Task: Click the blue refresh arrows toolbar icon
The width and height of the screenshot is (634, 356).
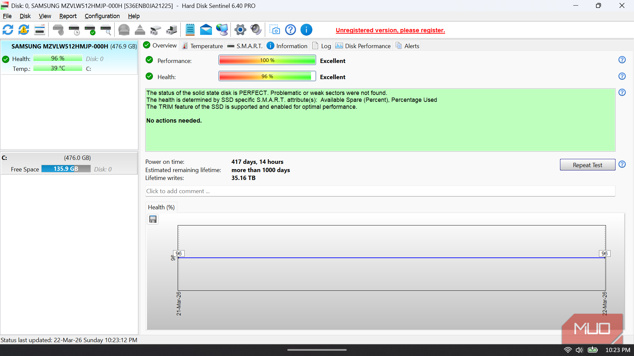Action: click(8, 30)
